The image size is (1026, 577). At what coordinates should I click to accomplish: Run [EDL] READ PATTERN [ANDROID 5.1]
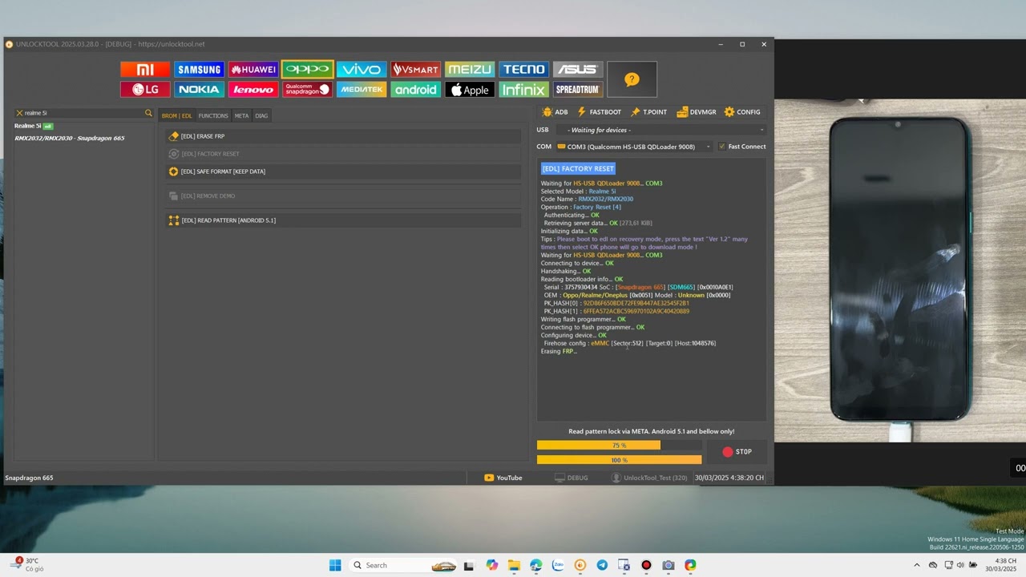343,220
